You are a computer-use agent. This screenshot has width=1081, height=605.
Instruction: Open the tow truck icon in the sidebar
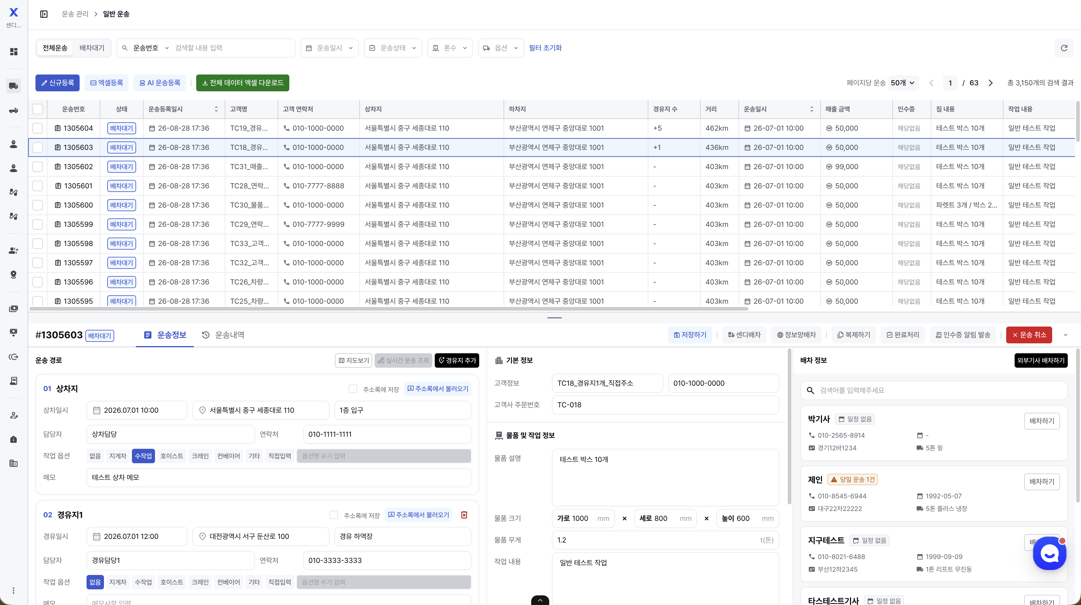click(14, 110)
